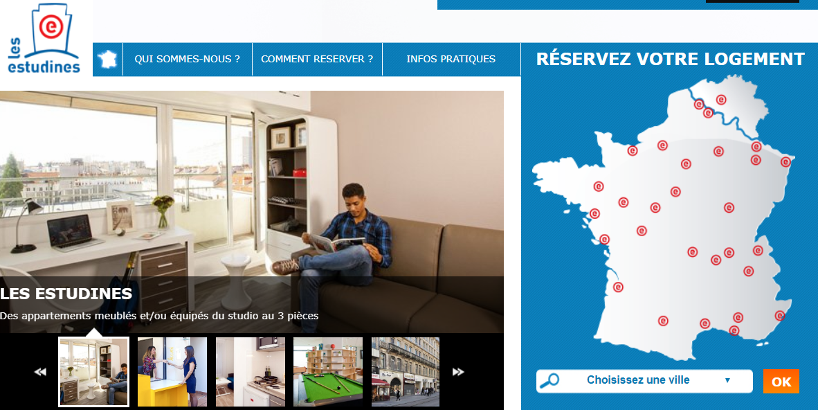Screen dimensions: 818x410
Task: Select the far east border map marker
Action: click(x=785, y=162)
